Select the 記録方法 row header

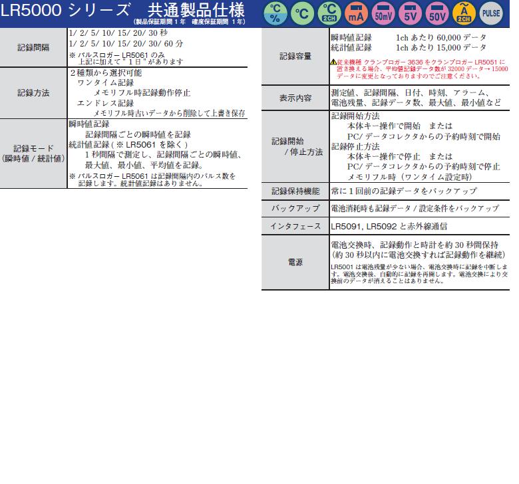click(x=33, y=93)
